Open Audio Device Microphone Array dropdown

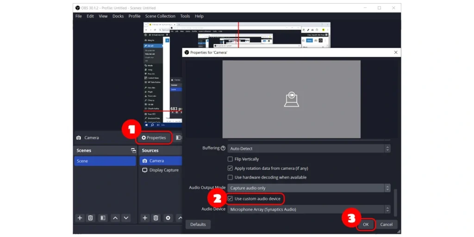click(309, 209)
